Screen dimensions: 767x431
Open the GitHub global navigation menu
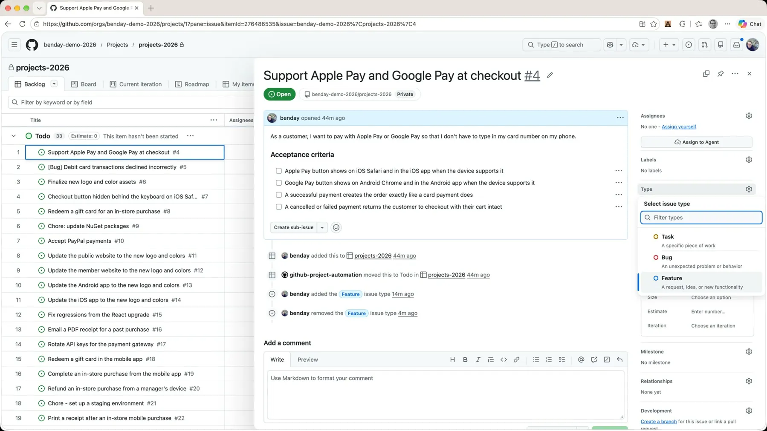(14, 45)
